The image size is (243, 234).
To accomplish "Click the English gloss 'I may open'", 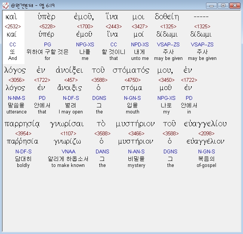I will pyautogui.click(x=71, y=112).
